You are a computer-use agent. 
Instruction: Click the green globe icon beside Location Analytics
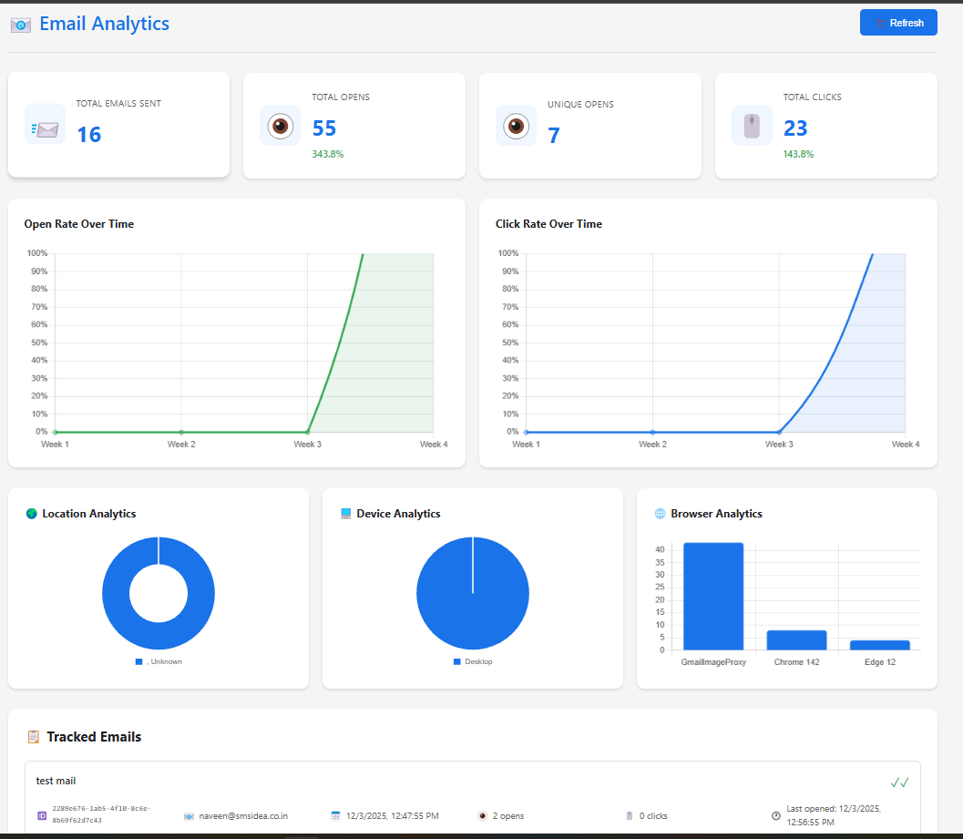click(30, 513)
